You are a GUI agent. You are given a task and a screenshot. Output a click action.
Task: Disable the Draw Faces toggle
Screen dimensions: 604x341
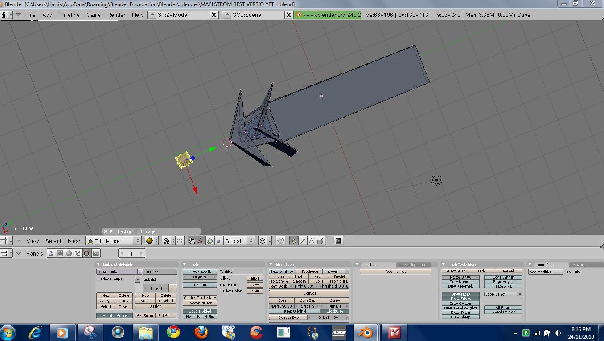point(460,294)
